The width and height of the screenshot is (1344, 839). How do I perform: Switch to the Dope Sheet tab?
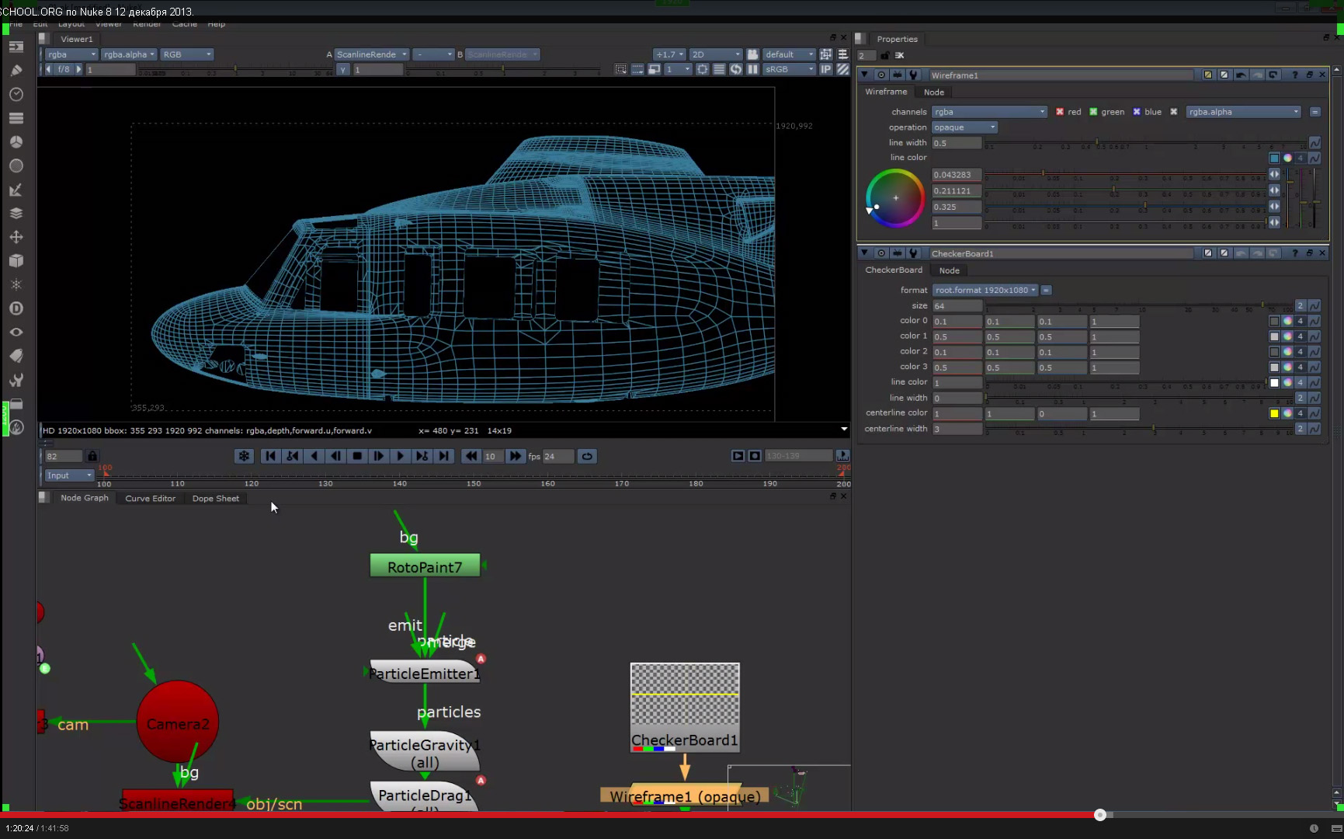(x=216, y=499)
